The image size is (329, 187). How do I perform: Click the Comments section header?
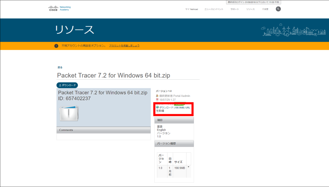pos(103,130)
